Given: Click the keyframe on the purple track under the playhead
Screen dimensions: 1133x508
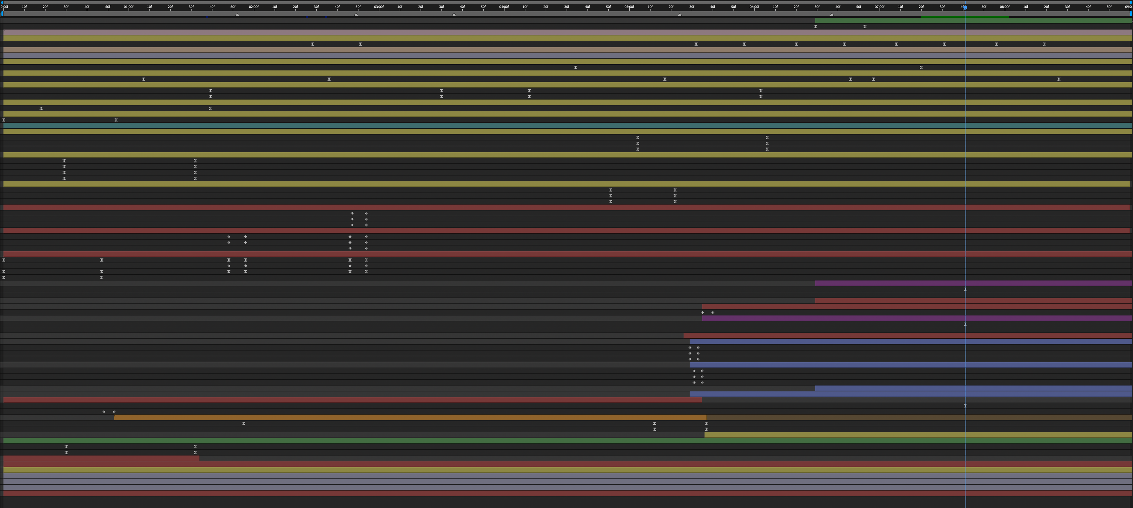Looking at the screenshot, I should [x=965, y=289].
